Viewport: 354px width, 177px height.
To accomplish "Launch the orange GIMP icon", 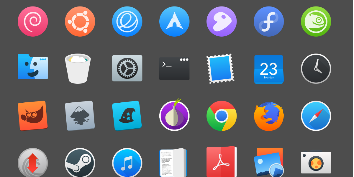I will pyautogui.click(x=32, y=116).
